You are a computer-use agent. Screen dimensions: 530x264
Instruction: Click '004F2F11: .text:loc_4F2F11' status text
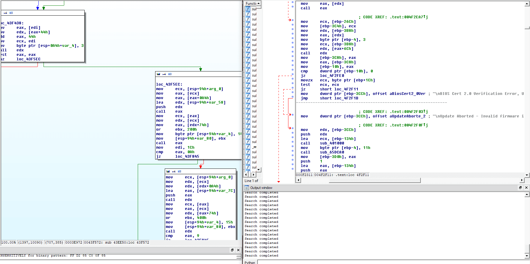tap(342, 175)
